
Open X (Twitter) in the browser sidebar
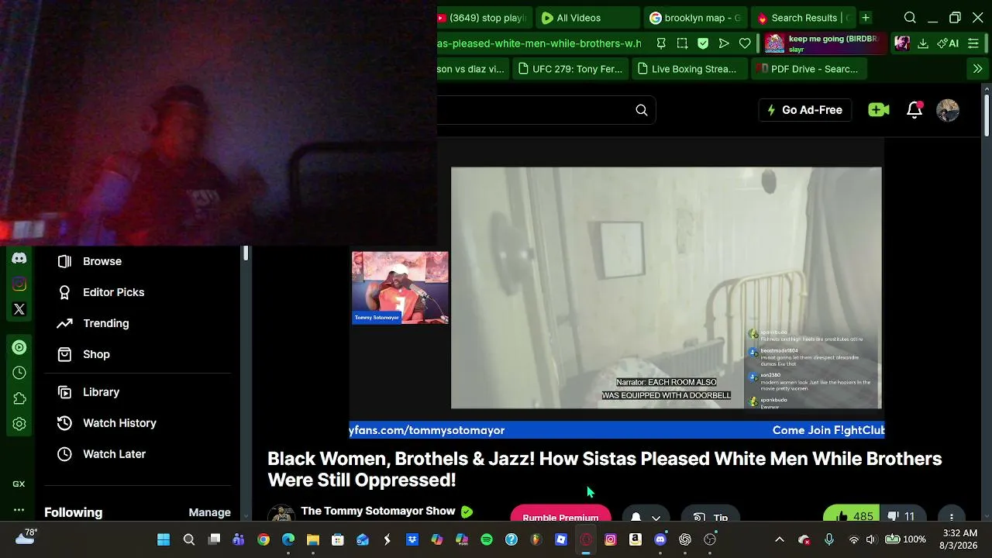tap(19, 309)
